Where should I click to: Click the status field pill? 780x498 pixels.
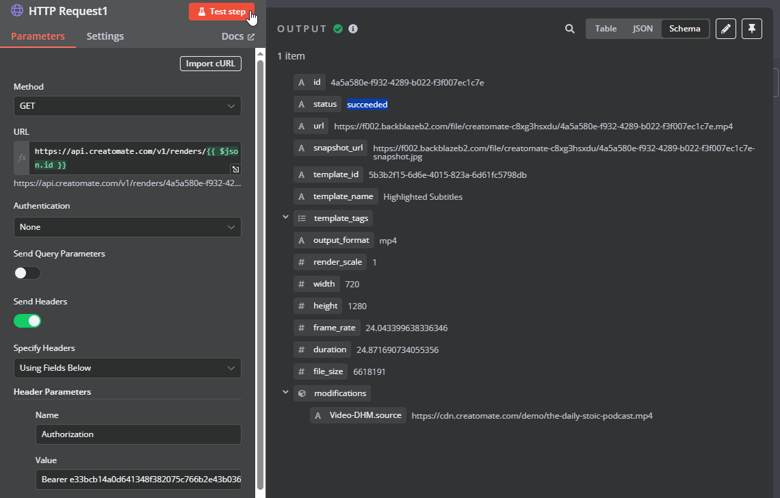click(x=317, y=104)
